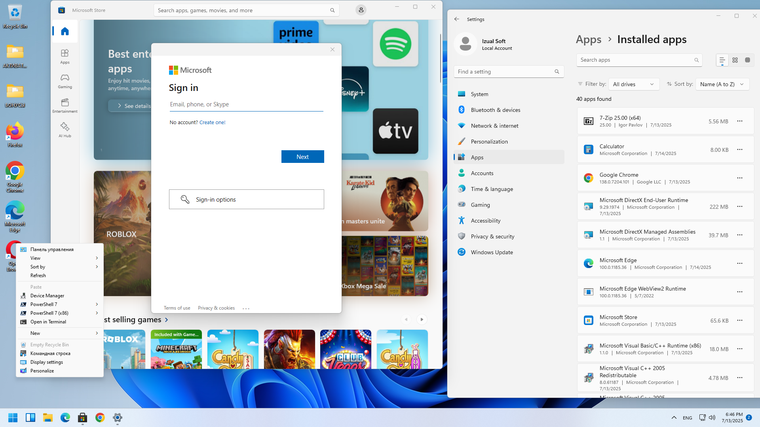Click the Sign-in options button
Viewport: 760px width, 427px height.
(247, 199)
